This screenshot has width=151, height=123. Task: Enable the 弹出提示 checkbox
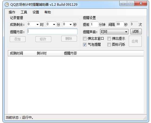[x=109, y=39]
